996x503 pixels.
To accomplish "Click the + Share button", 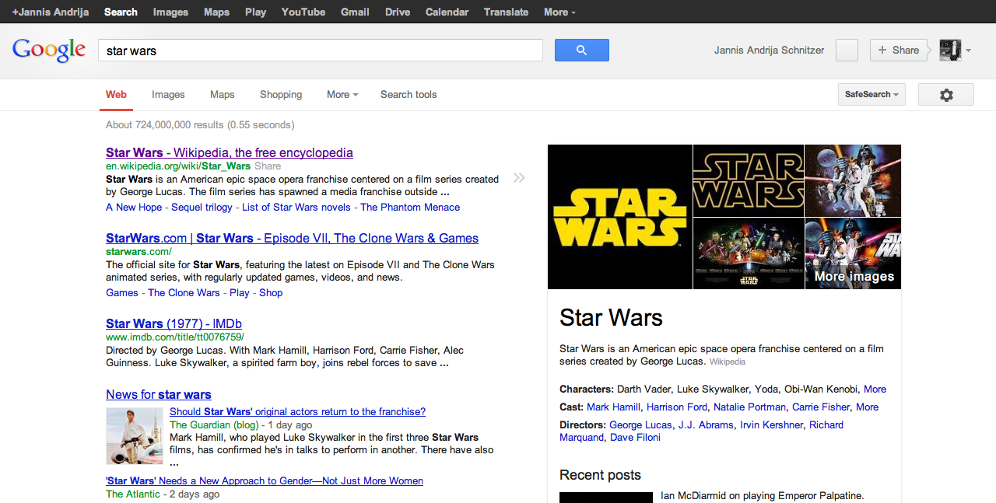I will click(x=898, y=51).
